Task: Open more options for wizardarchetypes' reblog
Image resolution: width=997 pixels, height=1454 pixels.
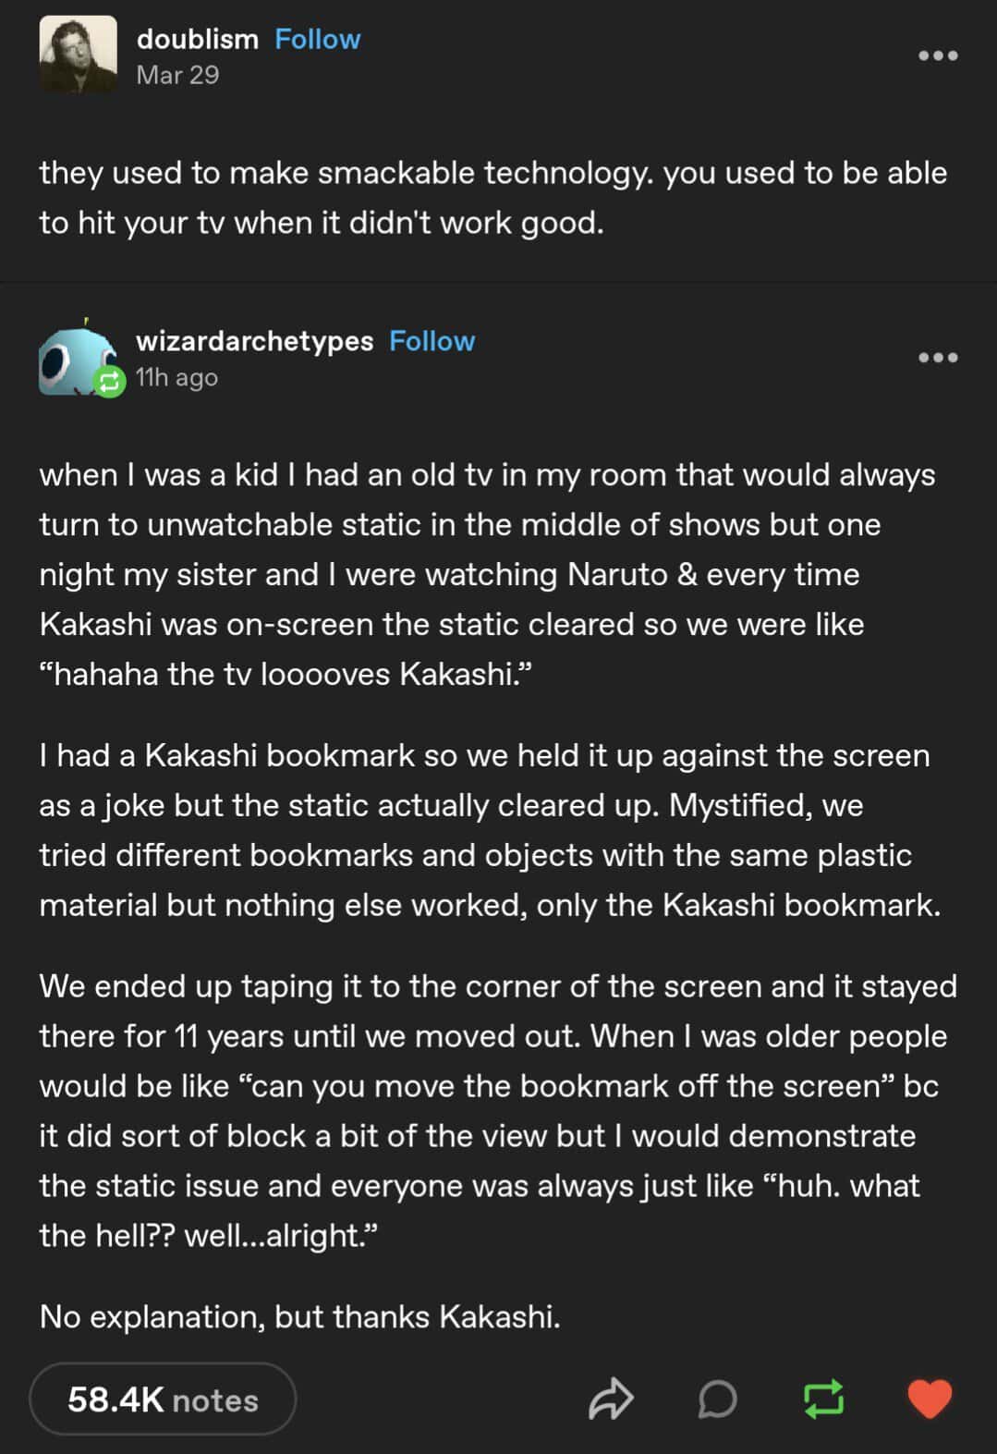Action: 938,358
